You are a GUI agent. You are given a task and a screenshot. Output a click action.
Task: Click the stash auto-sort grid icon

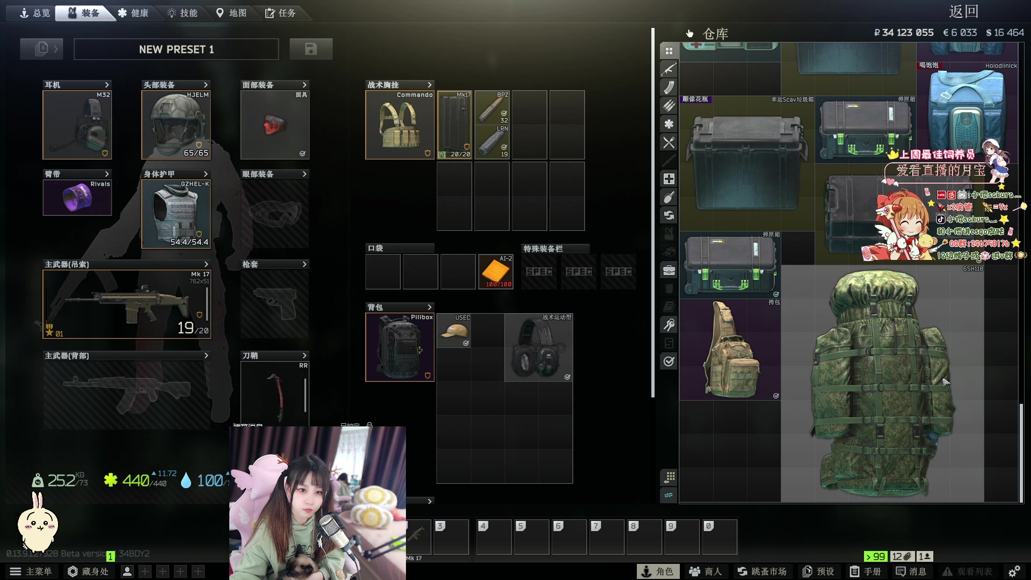669,477
